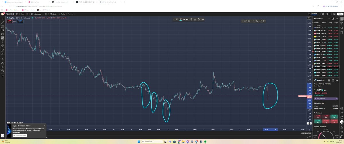The width and height of the screenshot is (344, 144).
Task: Select the highlighted brush drawing tool
Action: (x=3, y=38)
